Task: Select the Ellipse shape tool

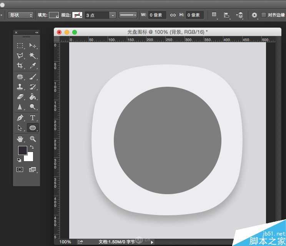Action: [x=33, y=128]
